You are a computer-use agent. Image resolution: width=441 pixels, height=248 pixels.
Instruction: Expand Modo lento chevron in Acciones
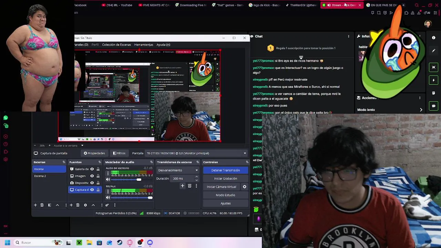tap(421, 110)
